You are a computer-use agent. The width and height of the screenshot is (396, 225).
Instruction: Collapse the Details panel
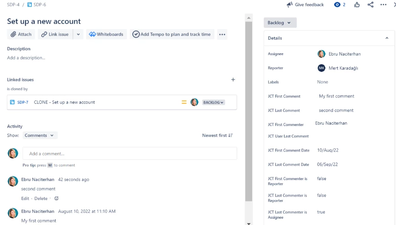click(x=386, y=38)
